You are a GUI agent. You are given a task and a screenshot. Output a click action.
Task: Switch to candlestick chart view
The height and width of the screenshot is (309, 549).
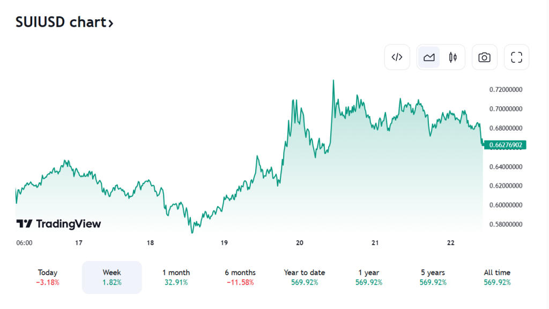[453, 57]
